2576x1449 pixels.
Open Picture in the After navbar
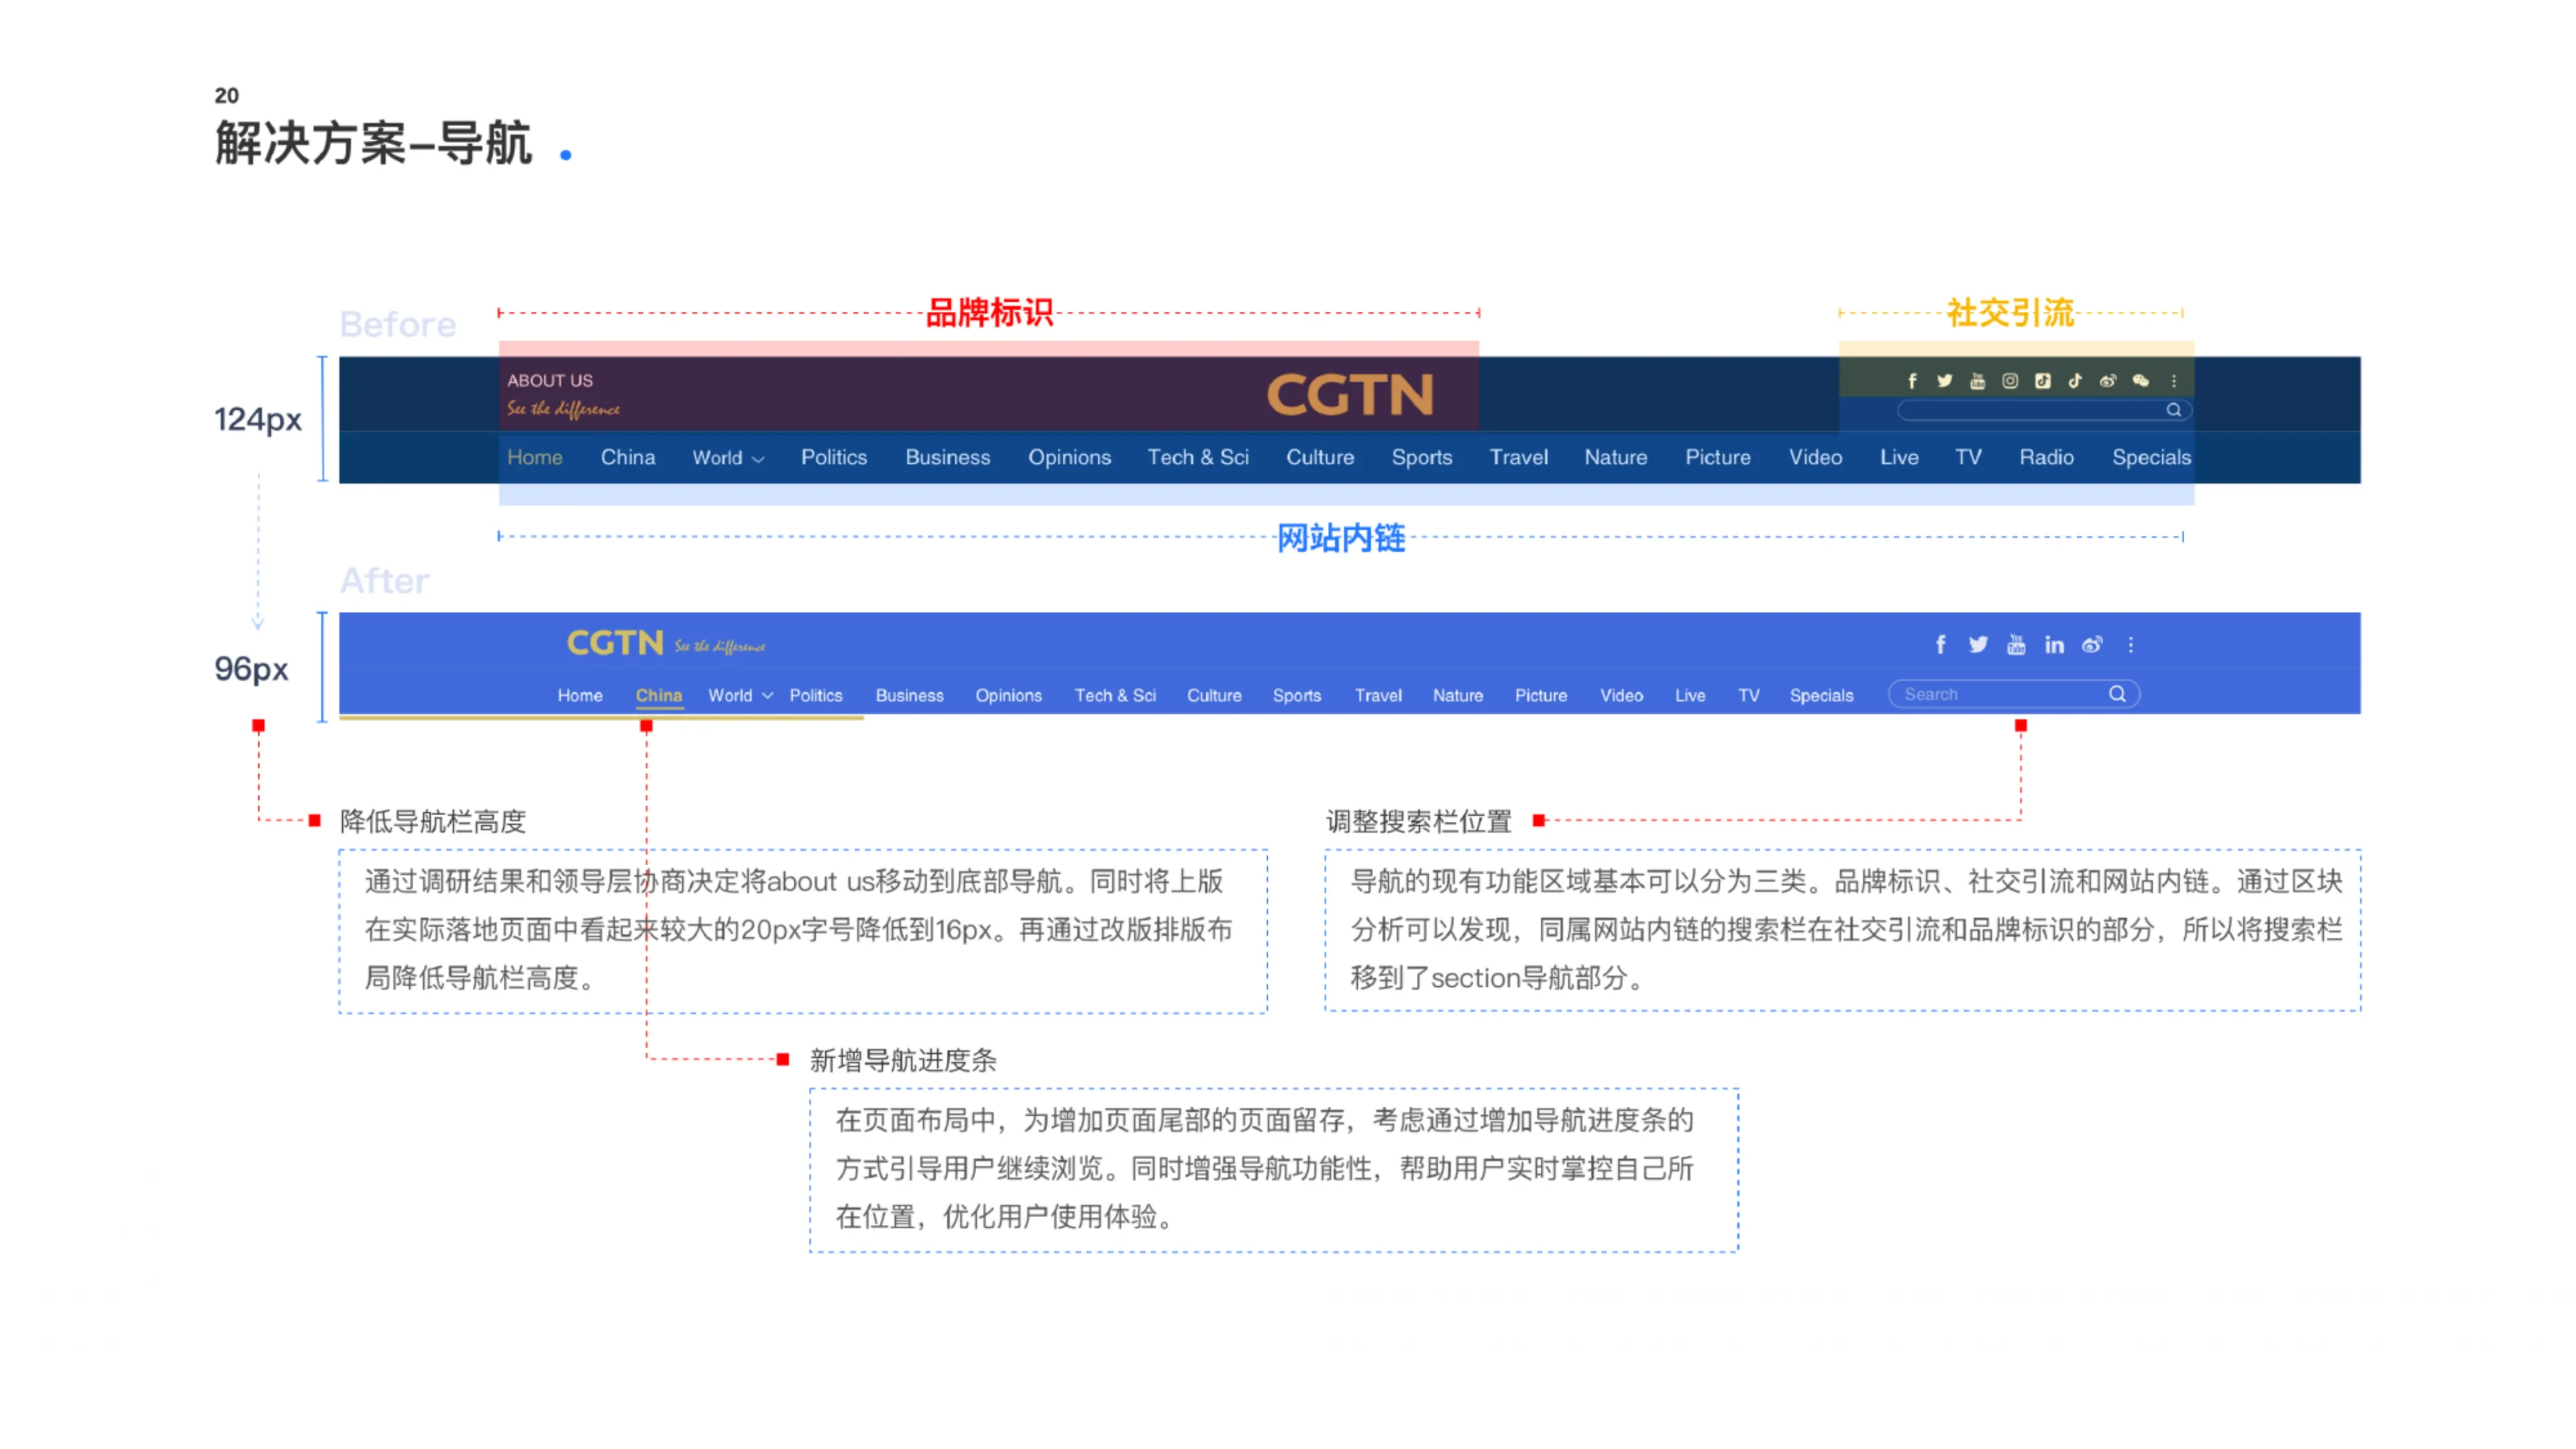point(1541,695)
